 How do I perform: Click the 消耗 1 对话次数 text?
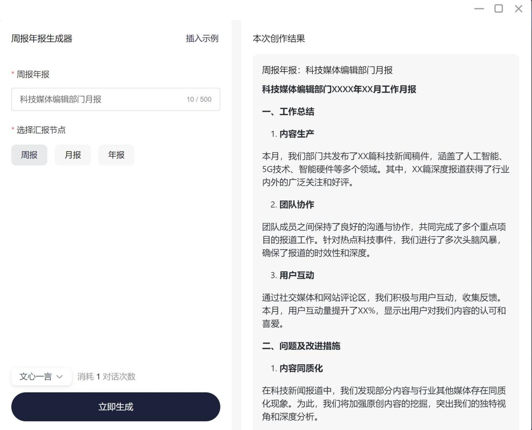(106, 376)
